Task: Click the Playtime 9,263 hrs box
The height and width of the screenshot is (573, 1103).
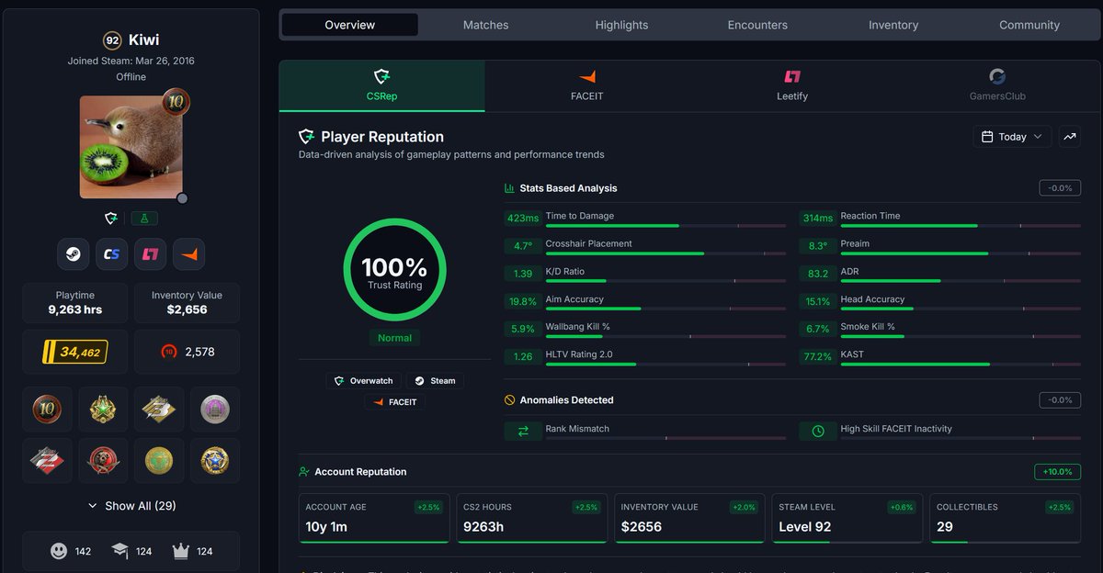Action: pos(75,303)
